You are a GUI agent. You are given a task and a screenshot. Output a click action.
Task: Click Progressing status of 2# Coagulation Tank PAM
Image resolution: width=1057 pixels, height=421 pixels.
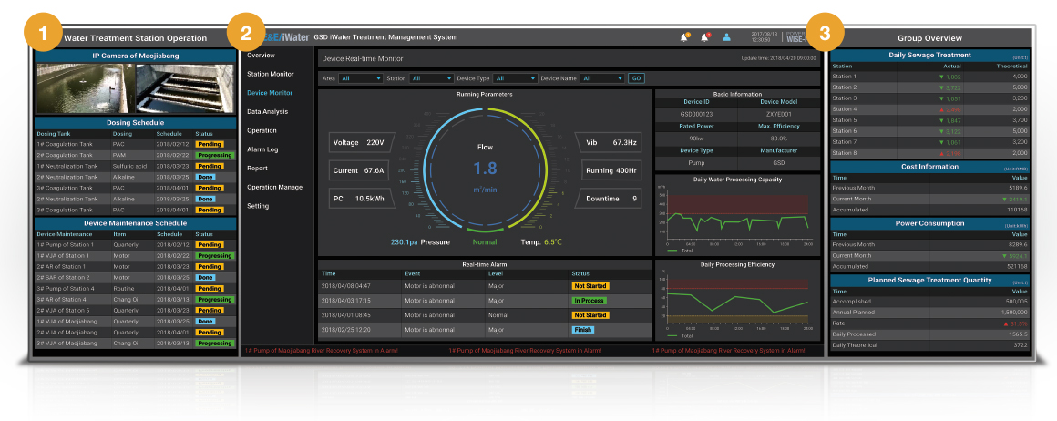tap(214, 155)
